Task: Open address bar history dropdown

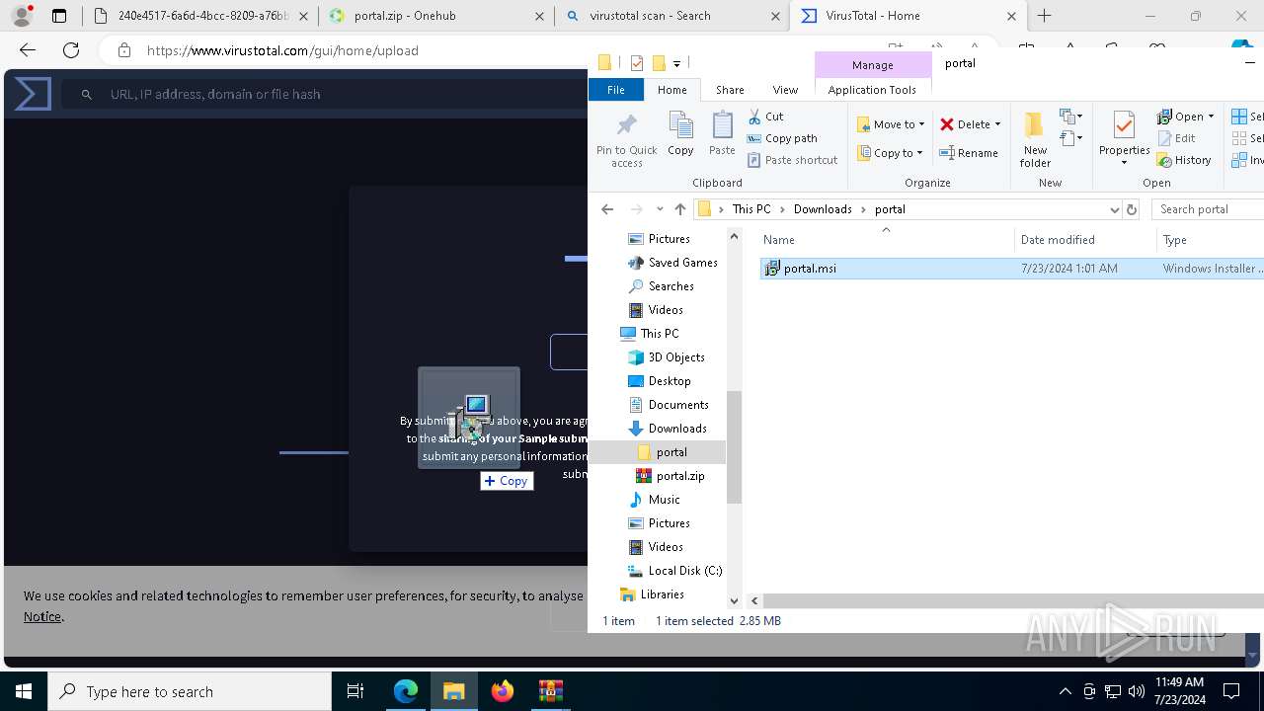Action: pyautogui.click(x=1115, y=209)
